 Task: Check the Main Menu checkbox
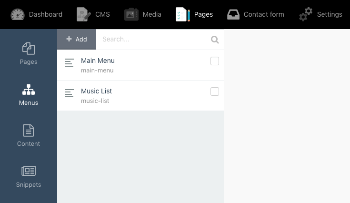(215, 61)
